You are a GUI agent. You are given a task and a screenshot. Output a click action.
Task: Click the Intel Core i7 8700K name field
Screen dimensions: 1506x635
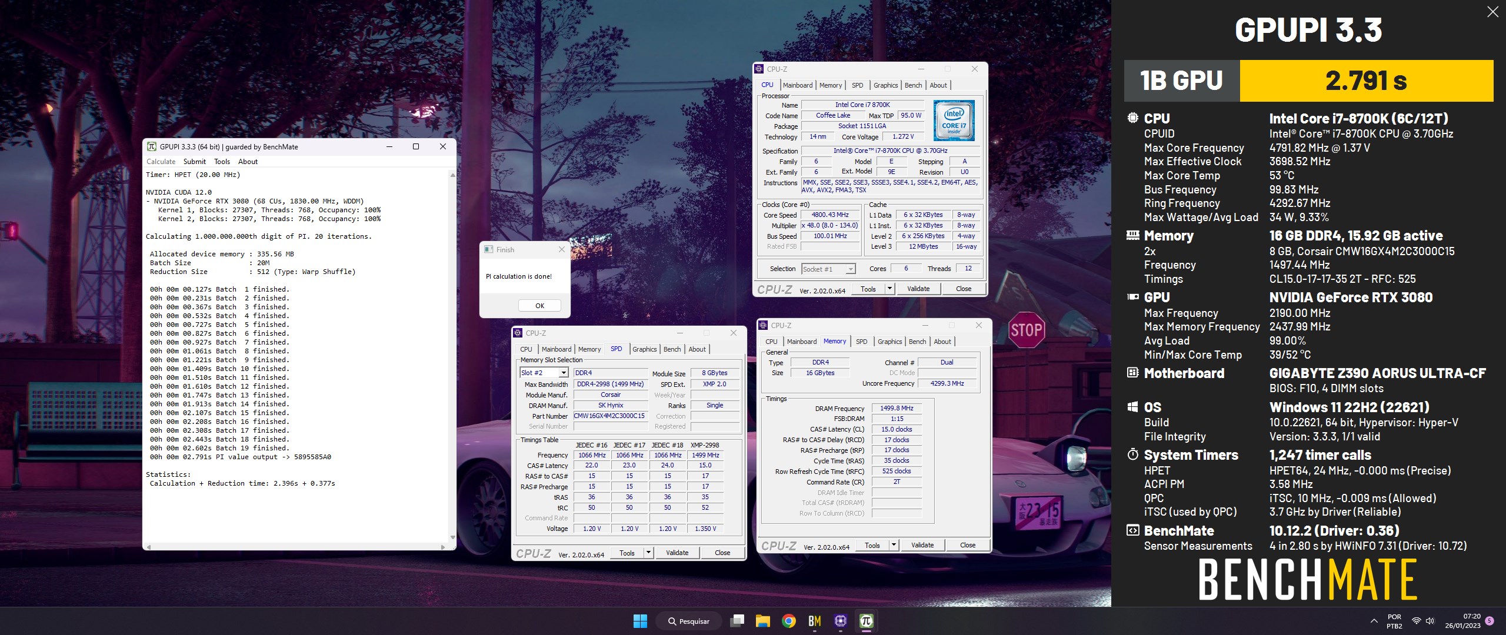click(x=862, y=105)
